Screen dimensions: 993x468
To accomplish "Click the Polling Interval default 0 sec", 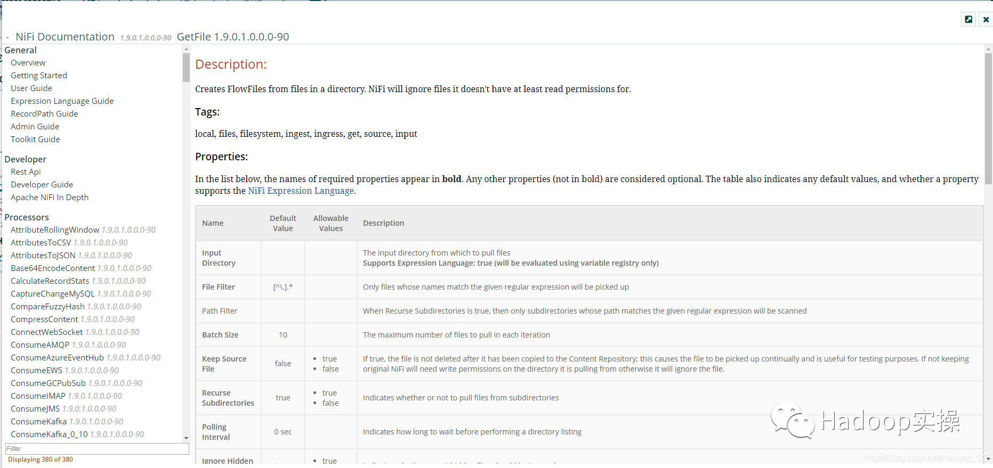I will tap(283, 432).
